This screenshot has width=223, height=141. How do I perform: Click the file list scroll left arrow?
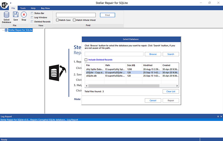coord(87,86)
